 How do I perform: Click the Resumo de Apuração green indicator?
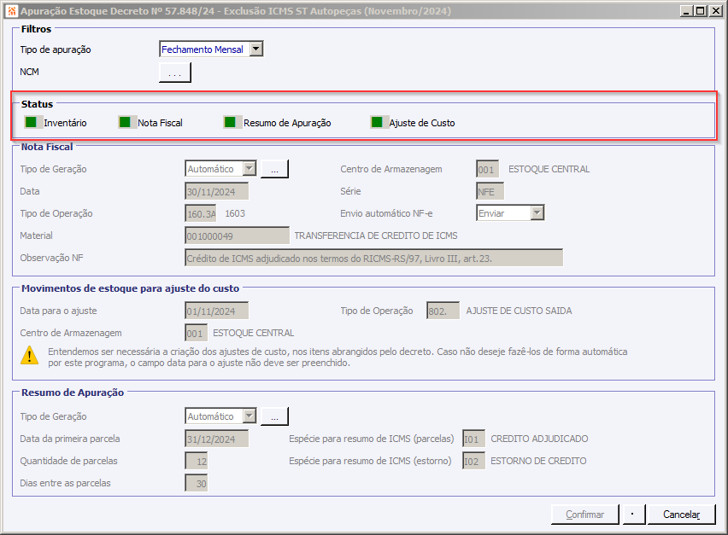pyautogui.click(x=230, y=122)
